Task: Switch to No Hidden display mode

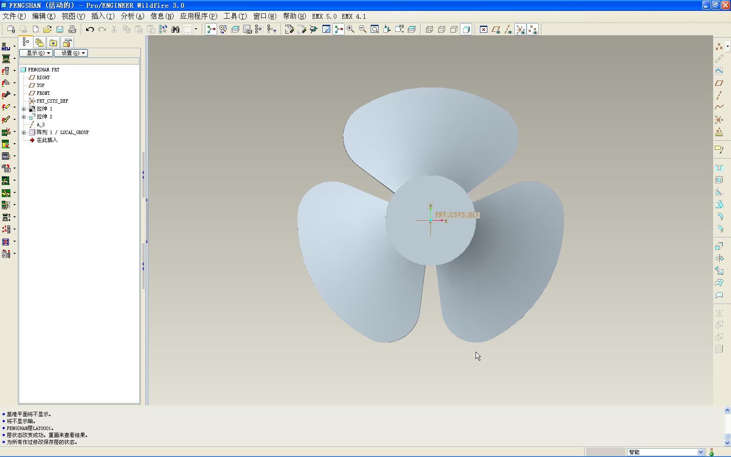Action: [453, 29]
